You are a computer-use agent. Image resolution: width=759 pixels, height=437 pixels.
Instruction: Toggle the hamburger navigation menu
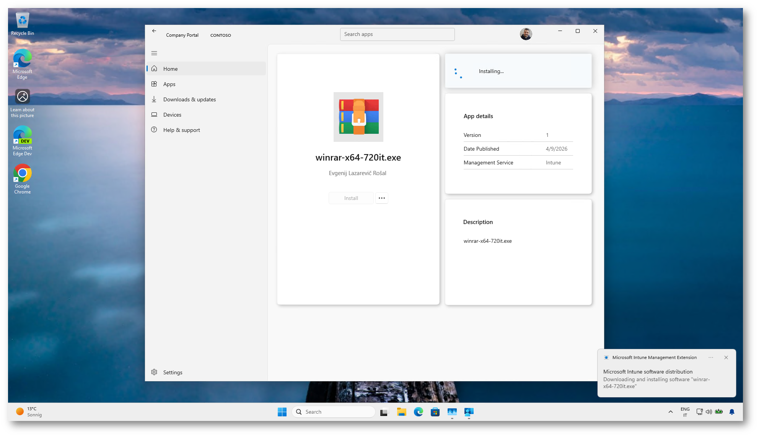pyautogui.click(x=154, y=53)
